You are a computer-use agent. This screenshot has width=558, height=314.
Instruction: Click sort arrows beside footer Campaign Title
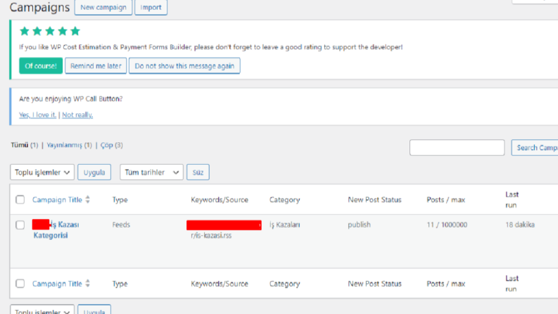(87, 284)
